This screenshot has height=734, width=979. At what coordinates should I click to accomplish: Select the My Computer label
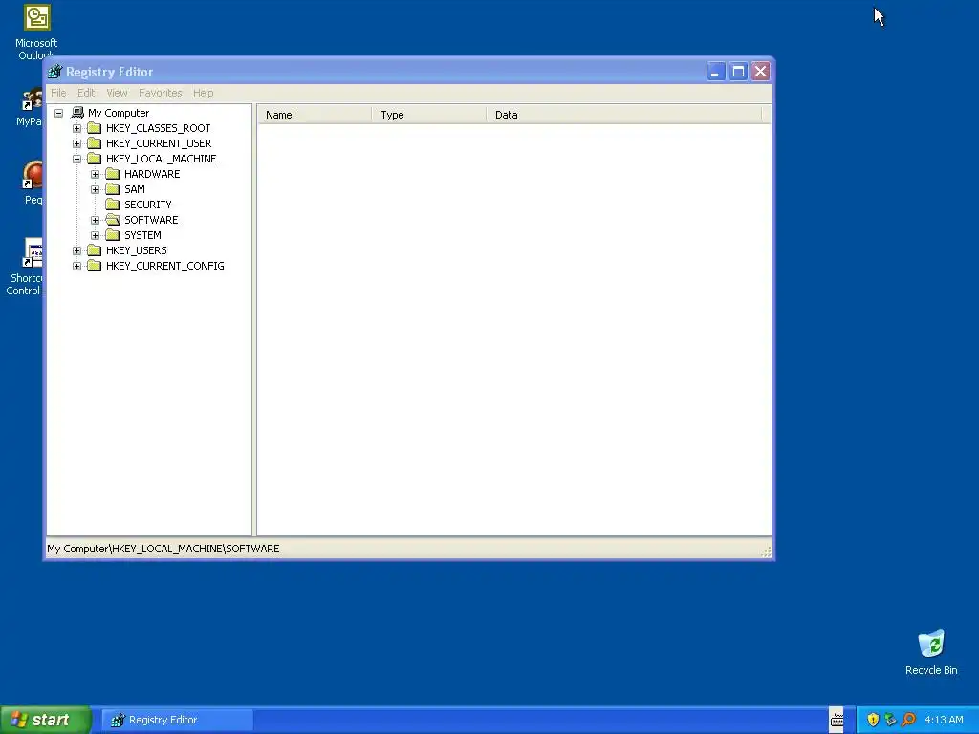point(119,113)
